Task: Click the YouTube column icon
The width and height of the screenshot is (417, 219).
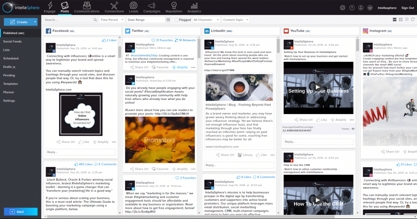Action: pyautogui.click(x=286, y=31)
